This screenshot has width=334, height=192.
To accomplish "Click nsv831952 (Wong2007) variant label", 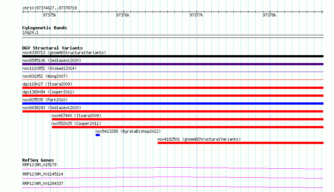I will coord(45,76).
